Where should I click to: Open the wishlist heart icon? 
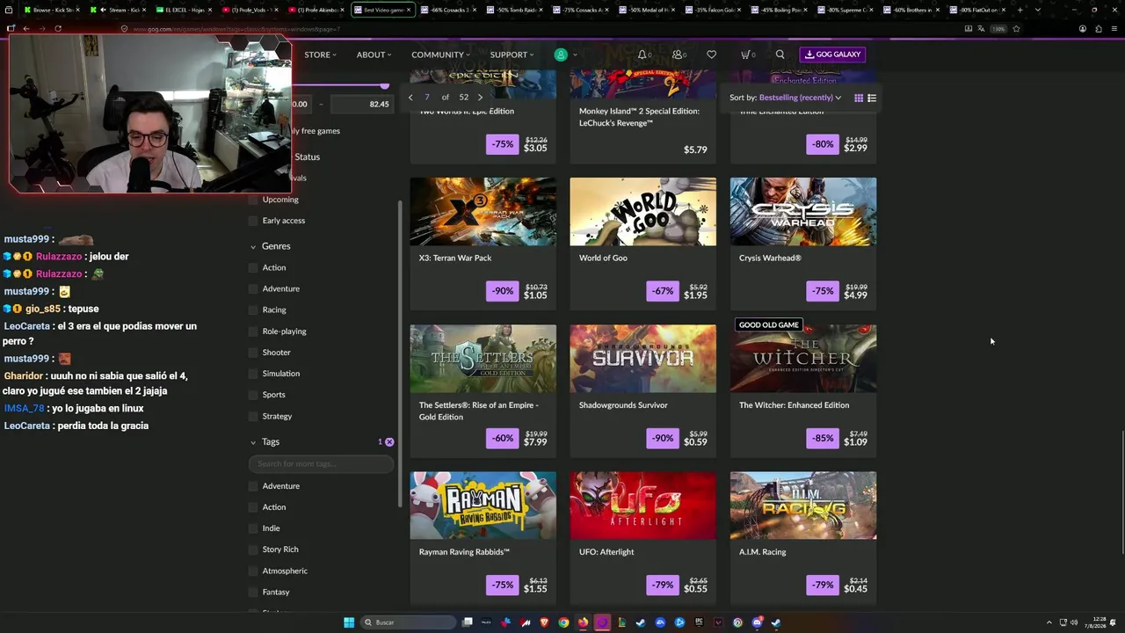pos(711,55)
